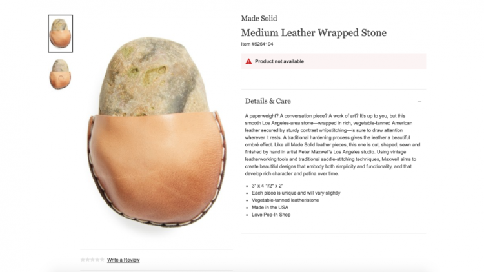Click the second rating star
Viewport: 484px width, 272px height.
click(88, 260)
